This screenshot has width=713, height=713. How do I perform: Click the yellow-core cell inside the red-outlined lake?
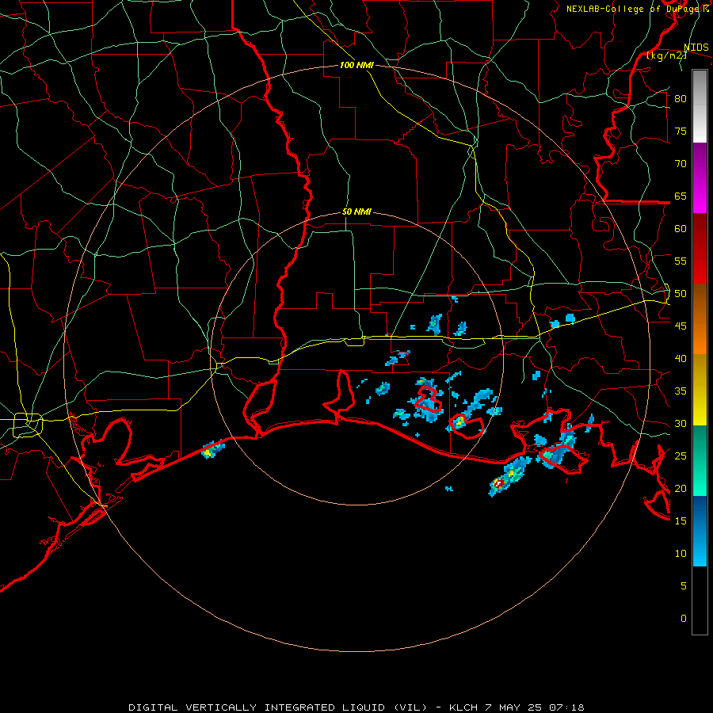coord(459,421)
